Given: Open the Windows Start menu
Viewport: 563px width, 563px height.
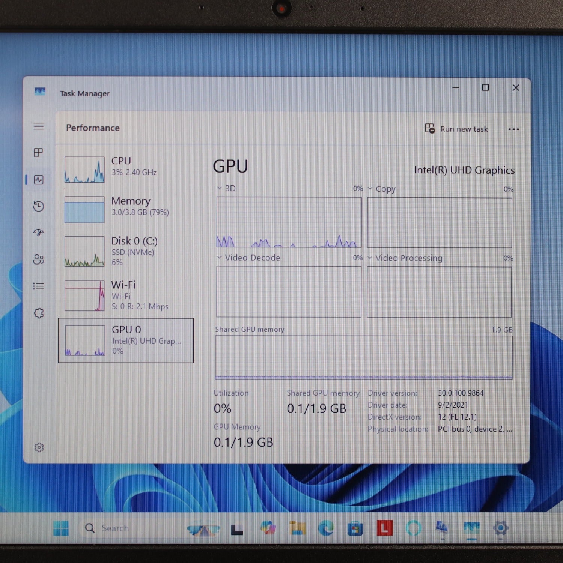Looking at the screenshot, I should click(61, 528).
